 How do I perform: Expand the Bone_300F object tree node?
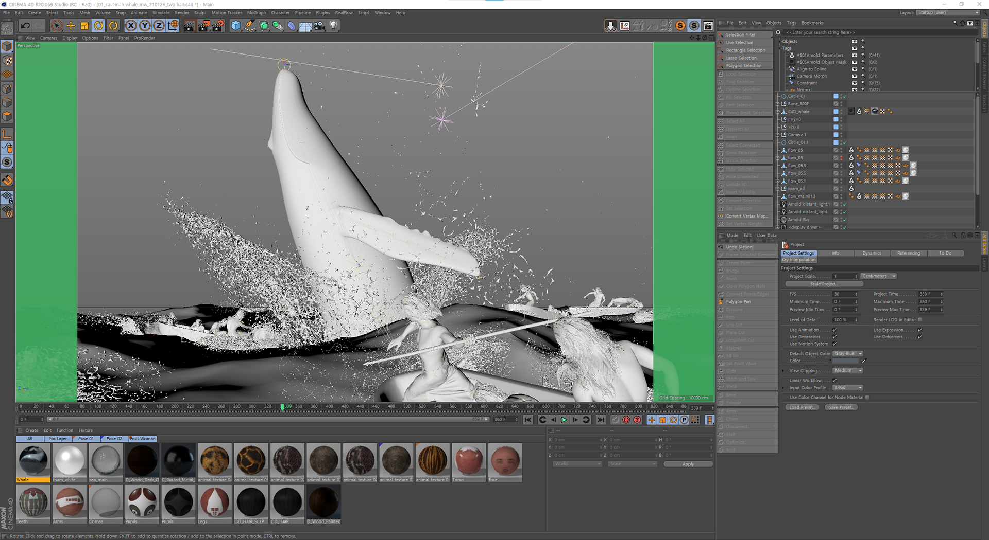(778, 104)
